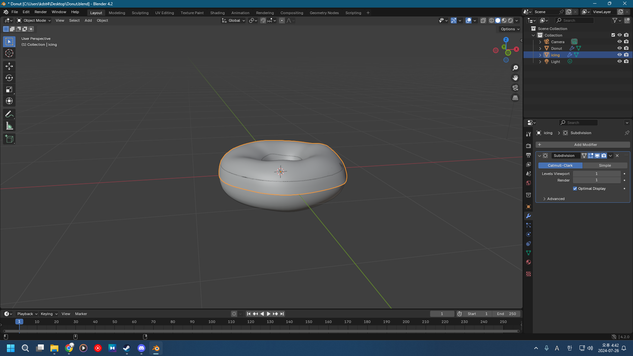The height and width of the screenshot is (356, 633).
Task: Switch to the Shading workspace tab
Action: pyautogui.click(x=217, y=13)
